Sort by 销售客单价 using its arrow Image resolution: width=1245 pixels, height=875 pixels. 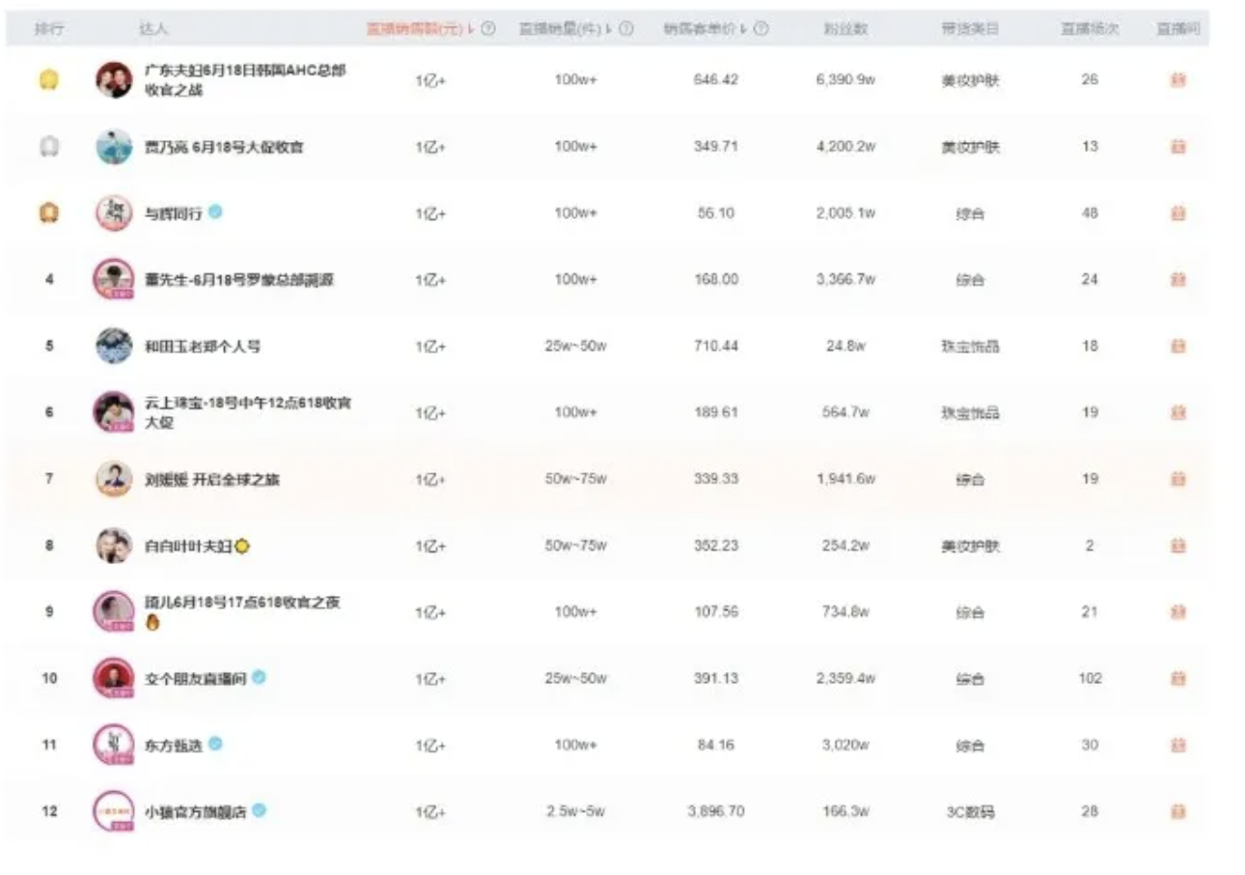pyautogui.click(x=745, y=29)
